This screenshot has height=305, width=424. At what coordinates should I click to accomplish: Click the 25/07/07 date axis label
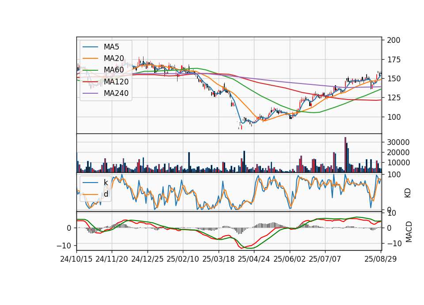325,259
